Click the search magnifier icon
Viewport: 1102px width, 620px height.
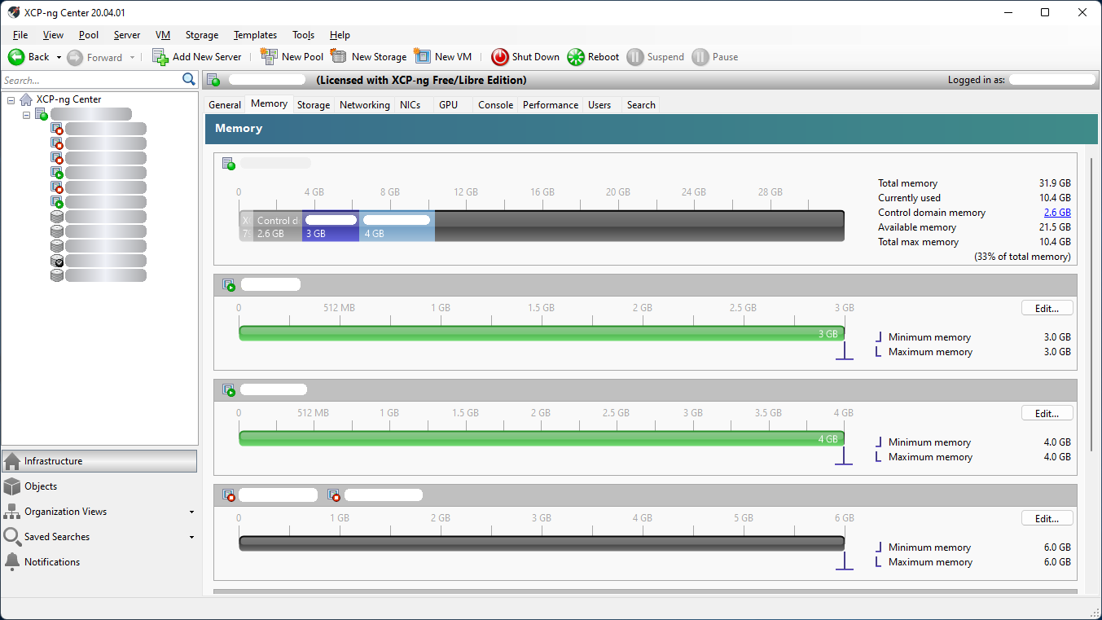189,80
